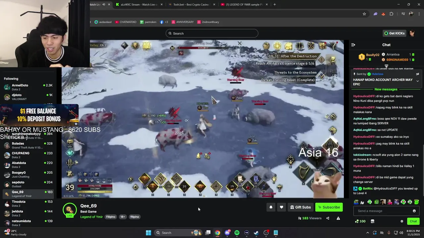Open the Kick user avatar menu
This screenshot has height=238, width=424.
[x=412, y=33]
